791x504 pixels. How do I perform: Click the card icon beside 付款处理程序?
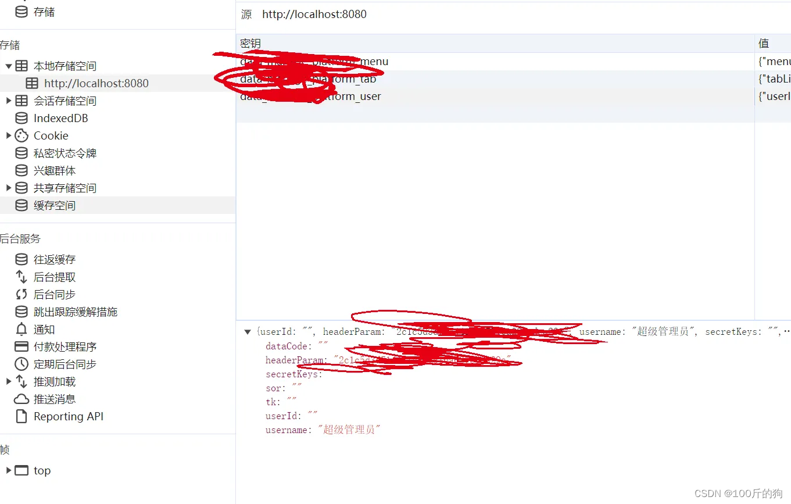pyautogui.click(x=22, y=347)
